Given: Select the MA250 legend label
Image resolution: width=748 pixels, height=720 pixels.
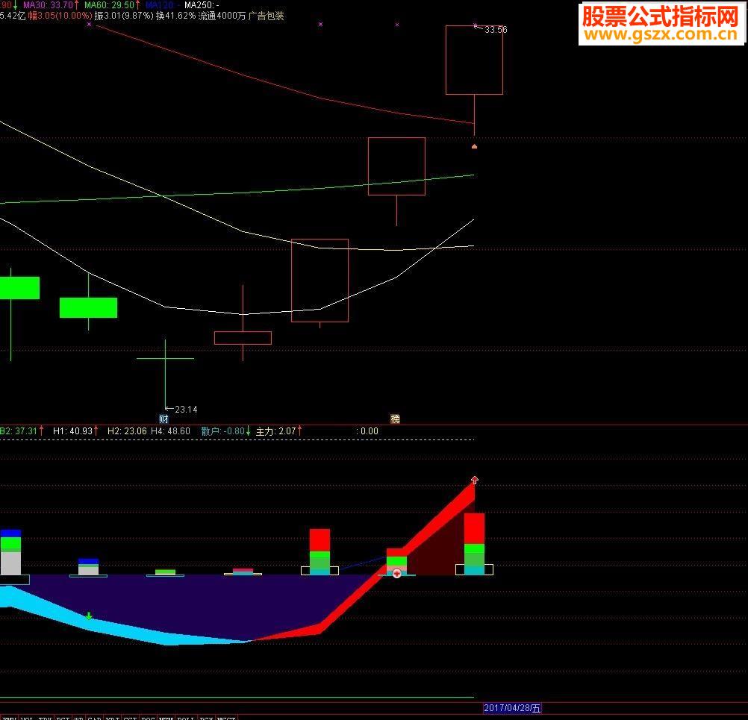Looking at the screenshot, I should click(x=202, y=5).
